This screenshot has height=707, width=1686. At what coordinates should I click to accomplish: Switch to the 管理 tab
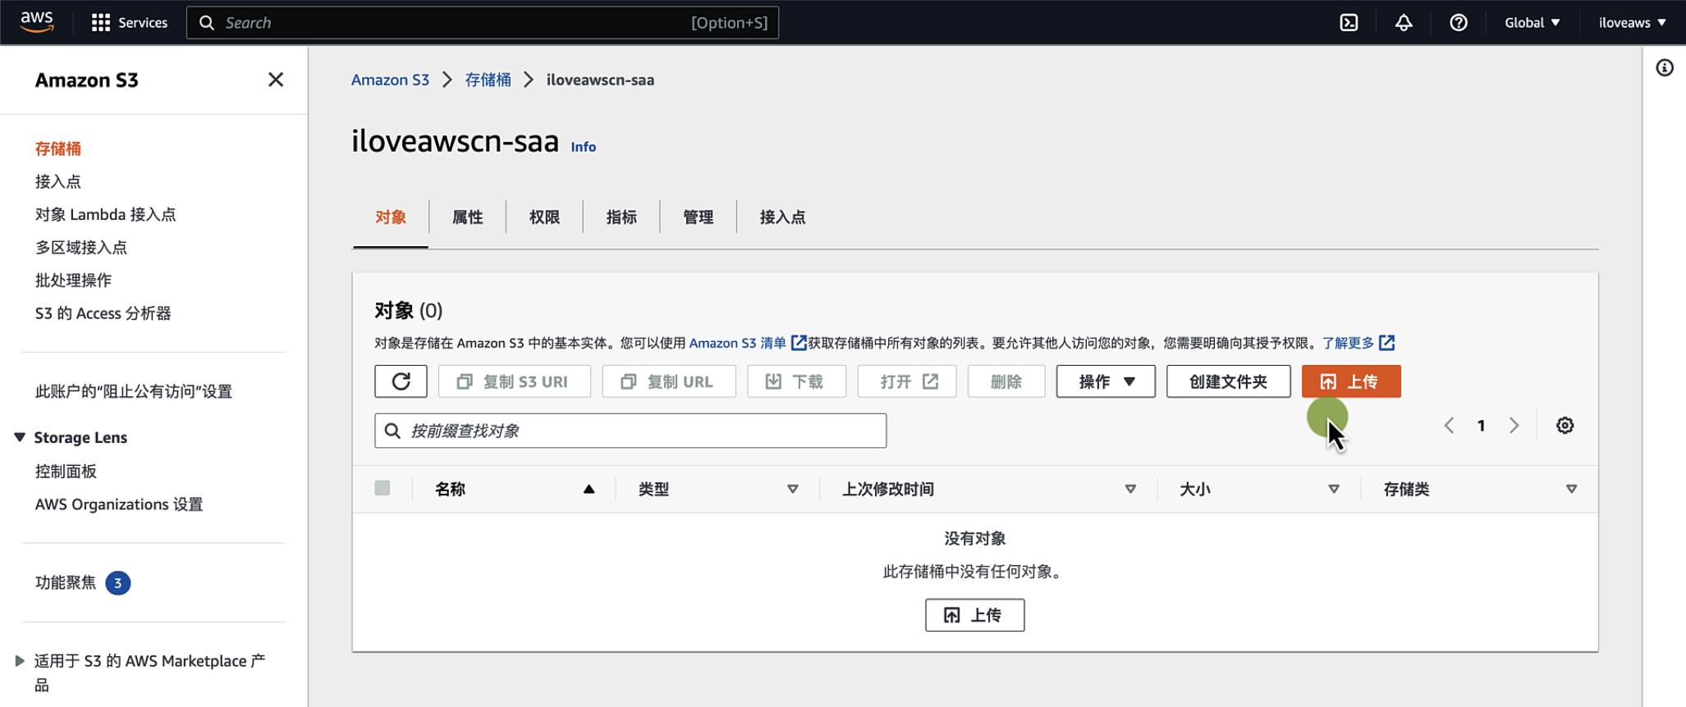tap(699, 217)
